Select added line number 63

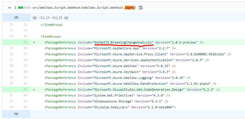point(25,90)
